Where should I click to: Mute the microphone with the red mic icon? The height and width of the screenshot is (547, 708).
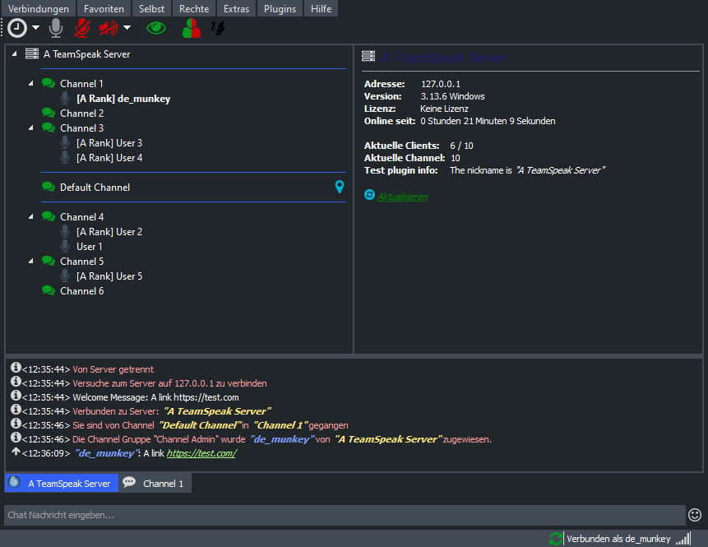81,28
